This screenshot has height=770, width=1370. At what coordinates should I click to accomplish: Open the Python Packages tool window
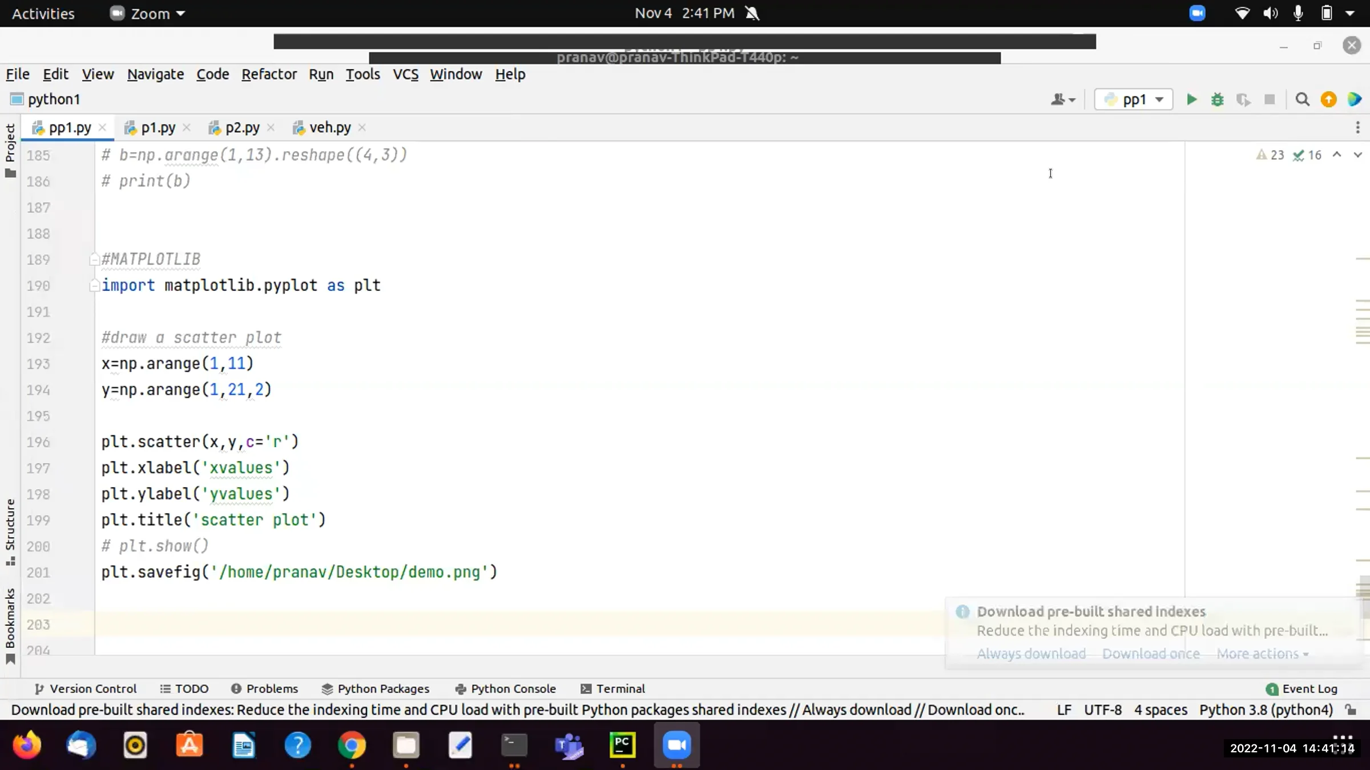coord(375,688)
